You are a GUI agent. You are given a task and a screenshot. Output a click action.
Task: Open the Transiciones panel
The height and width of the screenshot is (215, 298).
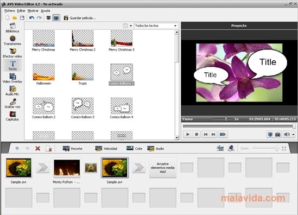coord(12,40)
